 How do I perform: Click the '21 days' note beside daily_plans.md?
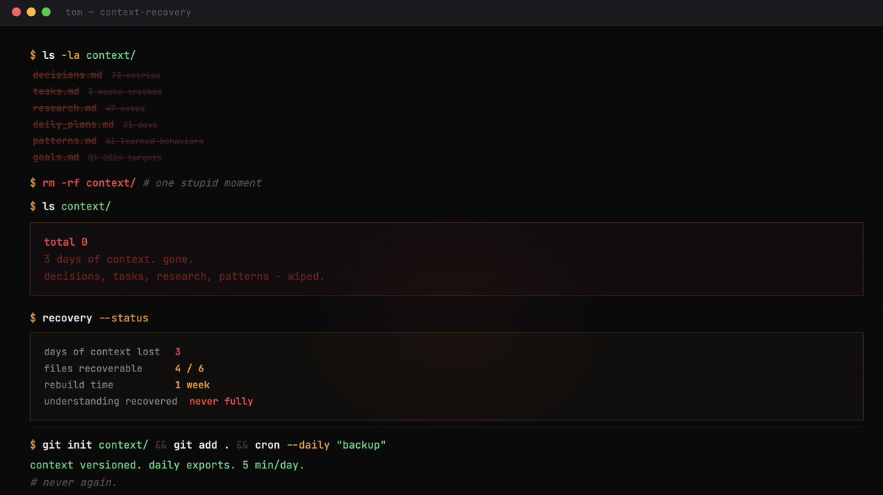pos(140,125)
